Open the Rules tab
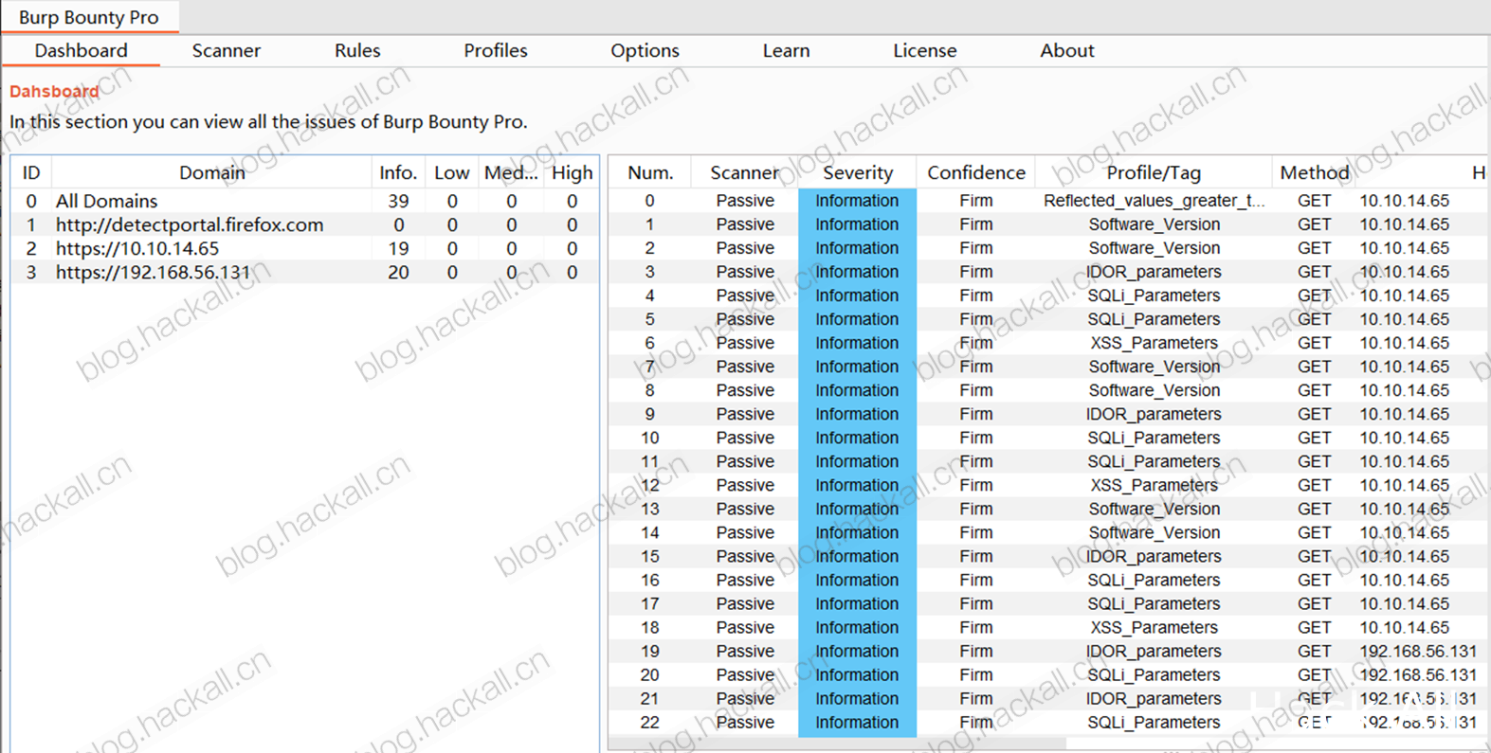Image resolution: width=1491 pixels, height=753 pixels. pos(357,51)
